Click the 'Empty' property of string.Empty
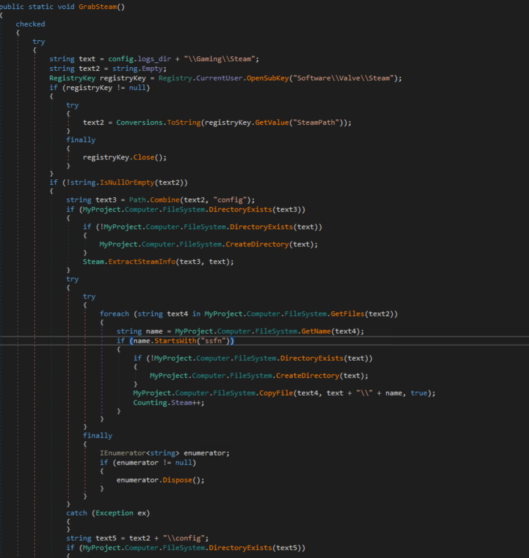This screenshot has width=529, height=558. coord(152,68)
